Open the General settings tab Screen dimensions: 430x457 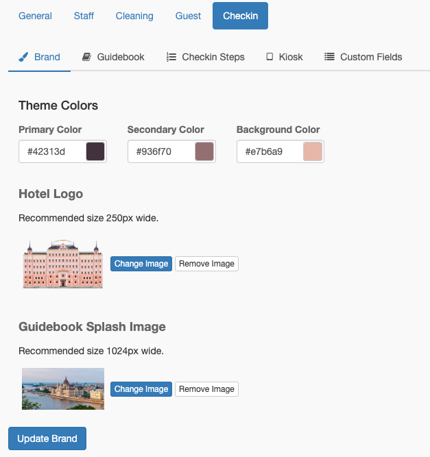(x=35, y=16)
